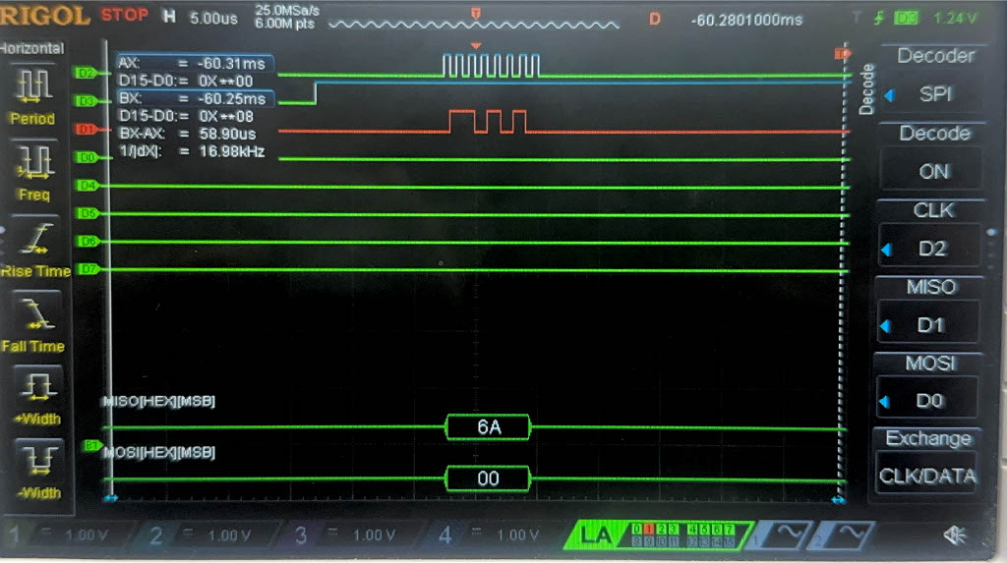Select the Period measurement icon
Viewport: 1007px width, 563px height.
(x=31, y=91)
